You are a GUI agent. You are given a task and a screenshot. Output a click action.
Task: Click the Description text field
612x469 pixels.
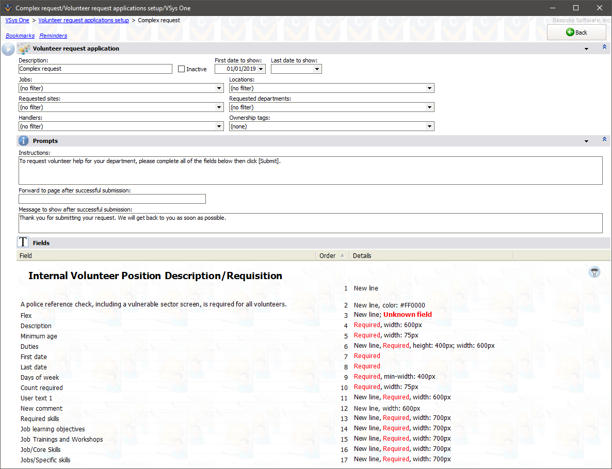(95, 69)
